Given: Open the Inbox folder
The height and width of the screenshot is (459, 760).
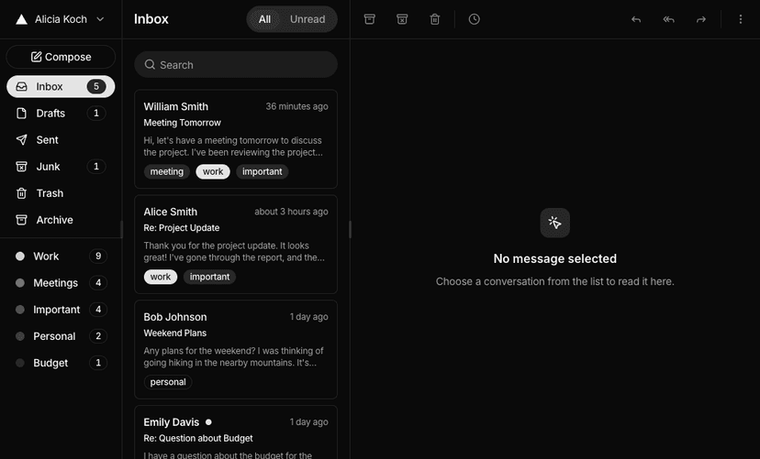Looking at the screenshot, I should coord(61,86).
